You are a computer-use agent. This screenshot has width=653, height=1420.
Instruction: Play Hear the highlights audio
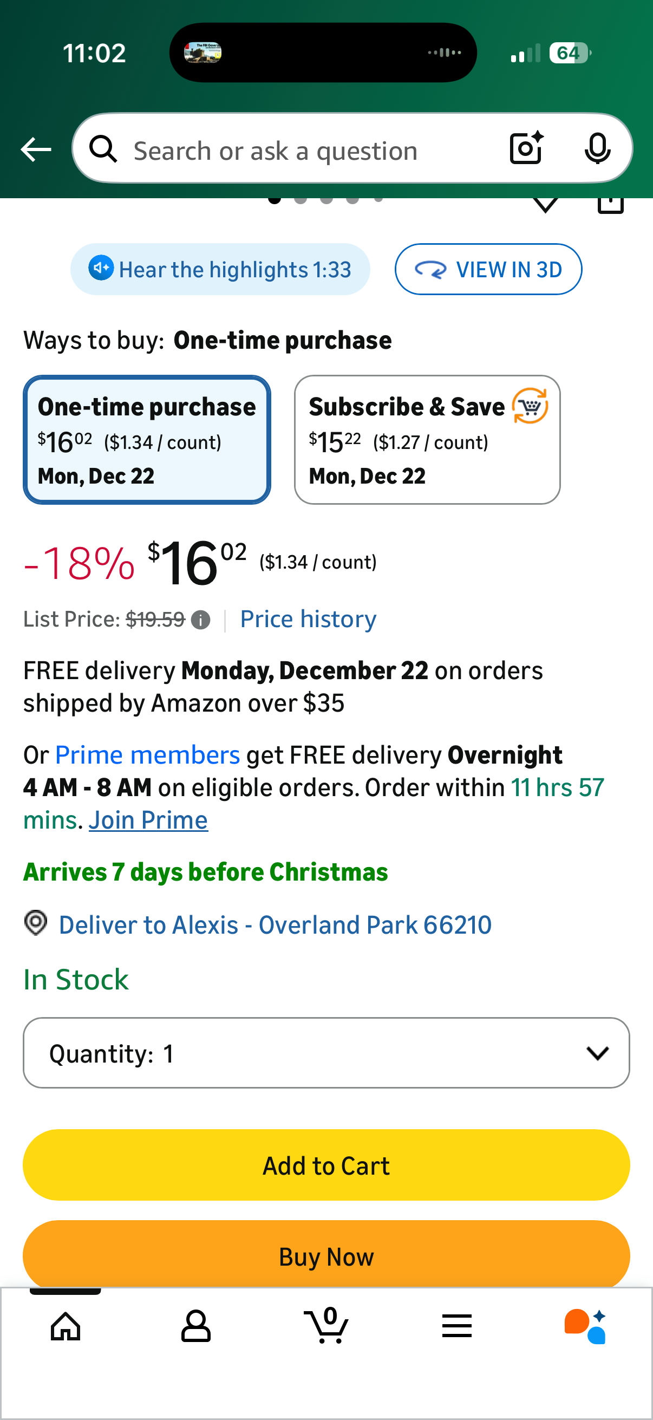pos(220,270)
